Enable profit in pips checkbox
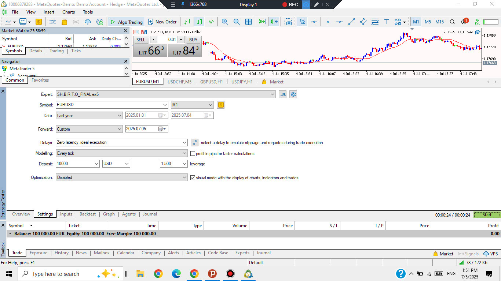This screenshot has width=501, height=281. 193,154
